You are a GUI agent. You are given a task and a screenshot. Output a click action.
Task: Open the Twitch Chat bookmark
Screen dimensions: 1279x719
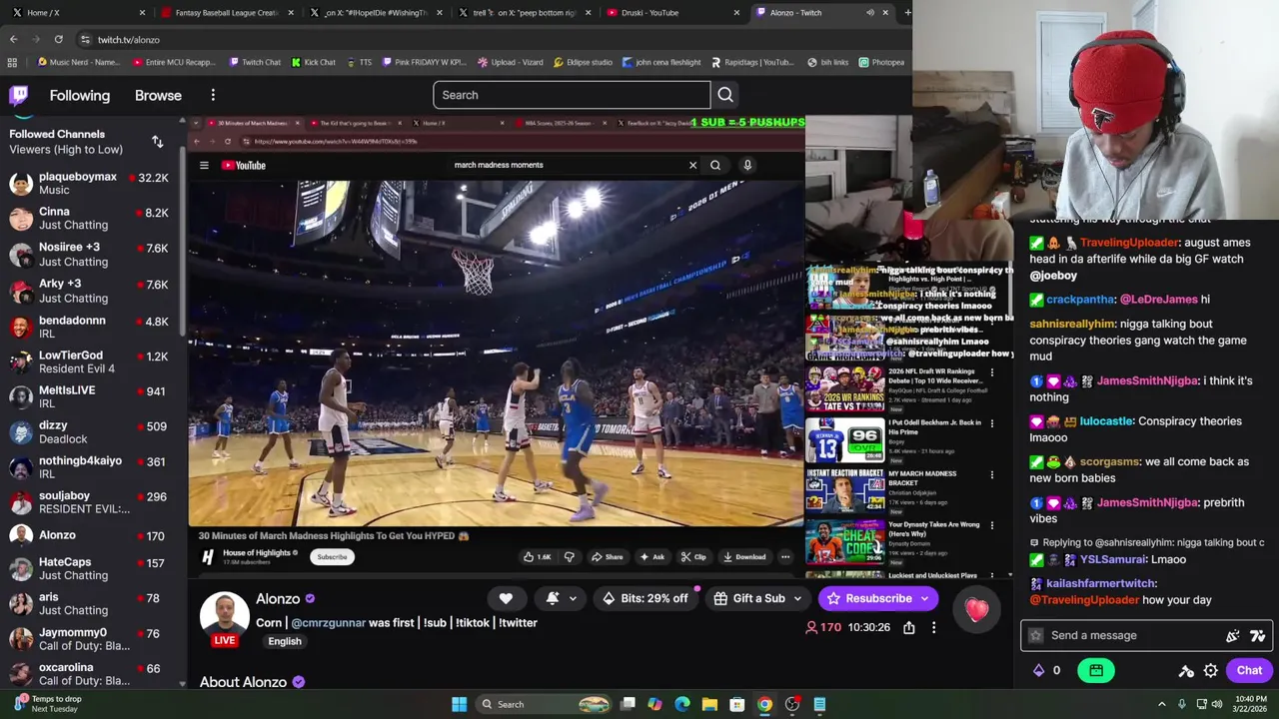click(x=255, y=62)
